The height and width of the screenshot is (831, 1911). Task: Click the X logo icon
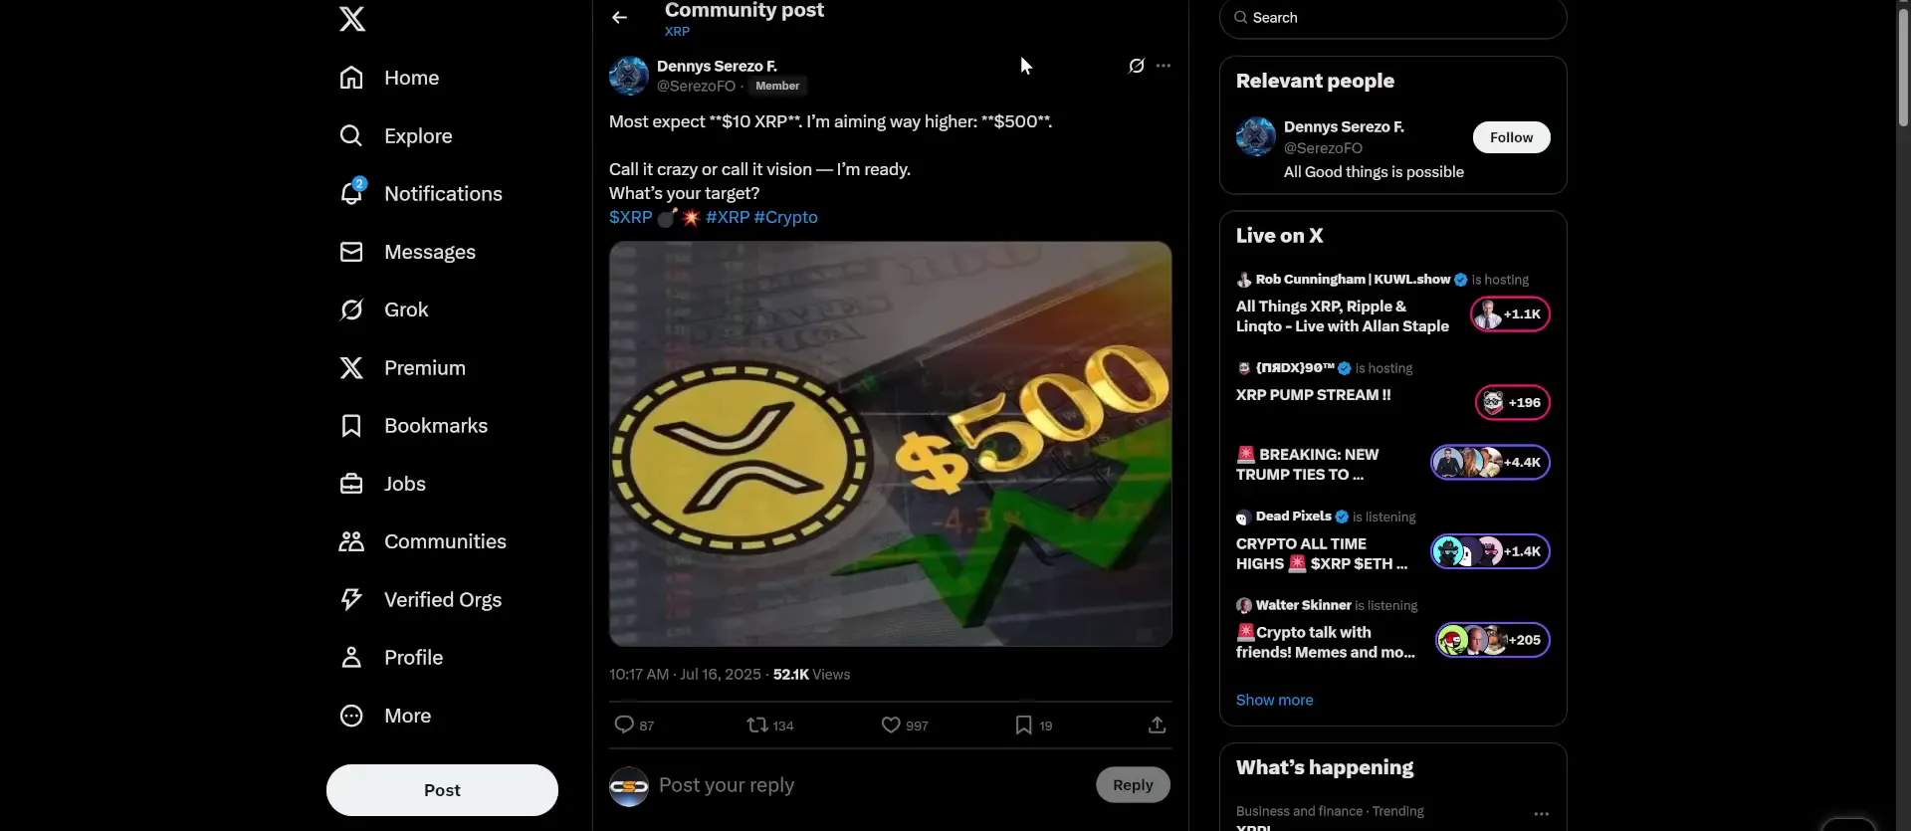pyautogui.click(x=352, y=19)
